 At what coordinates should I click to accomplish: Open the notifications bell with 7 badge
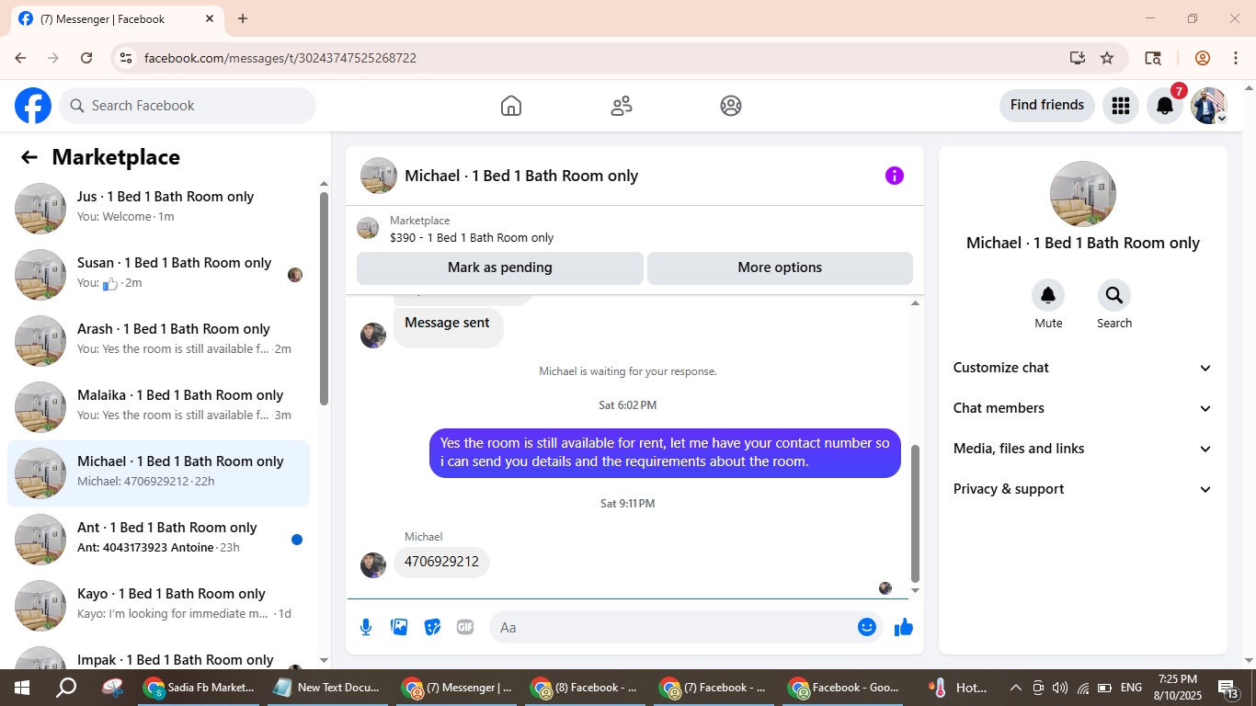1165,106
